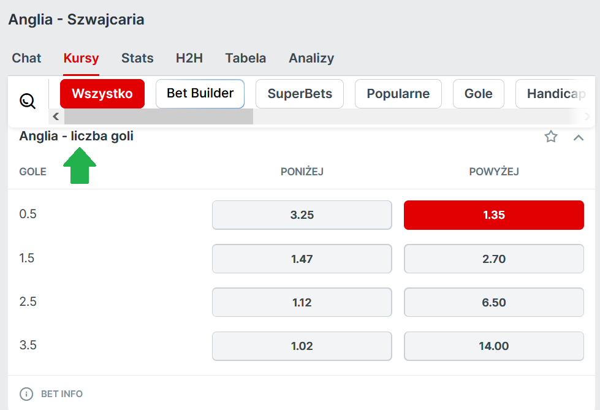Pick odds 14.00 for over 3.5 goals
Viewport: 600px width, 410px height.
pos(493,346)
